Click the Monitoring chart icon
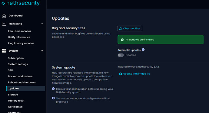Image resolution: width=209 pixels, height=113 pixels. click(4, 24)
